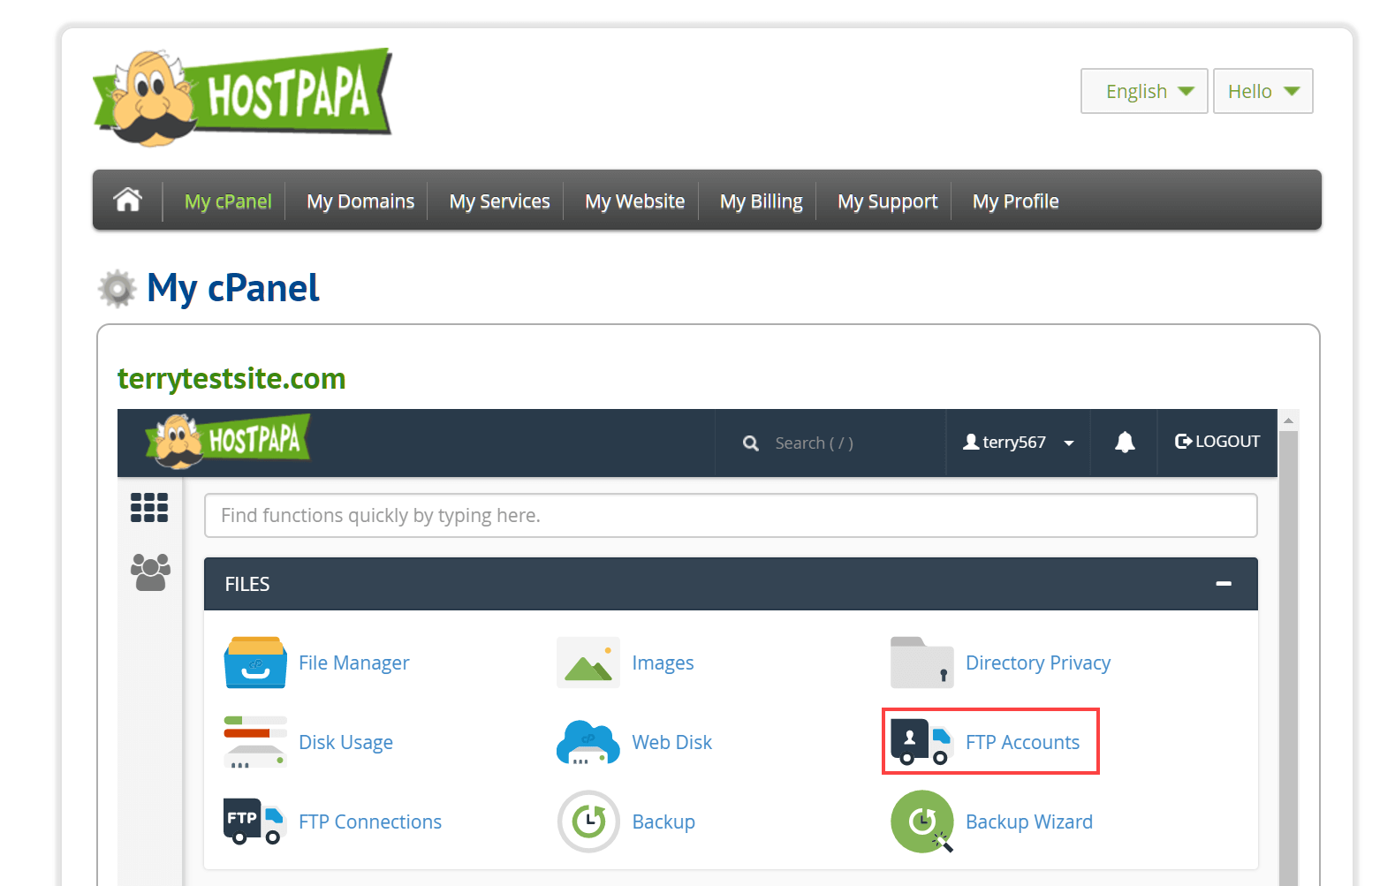The image size is (1395, 886).
Task: Open the My Services menu
Action: 500,201
